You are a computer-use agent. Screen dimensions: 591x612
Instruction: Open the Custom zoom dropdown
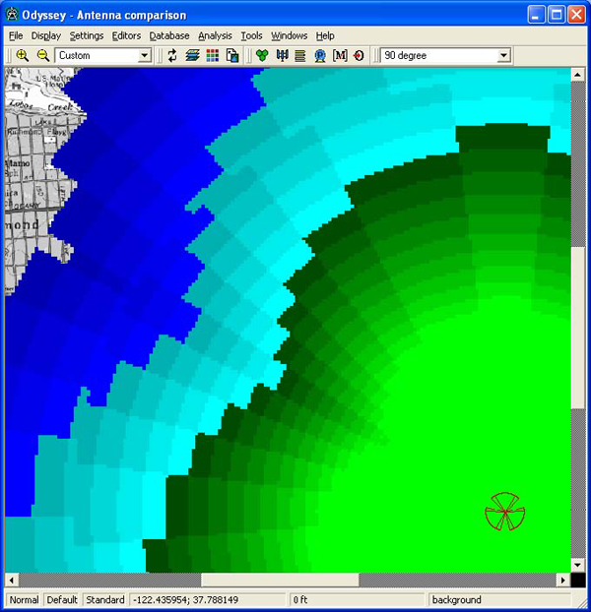144,56
